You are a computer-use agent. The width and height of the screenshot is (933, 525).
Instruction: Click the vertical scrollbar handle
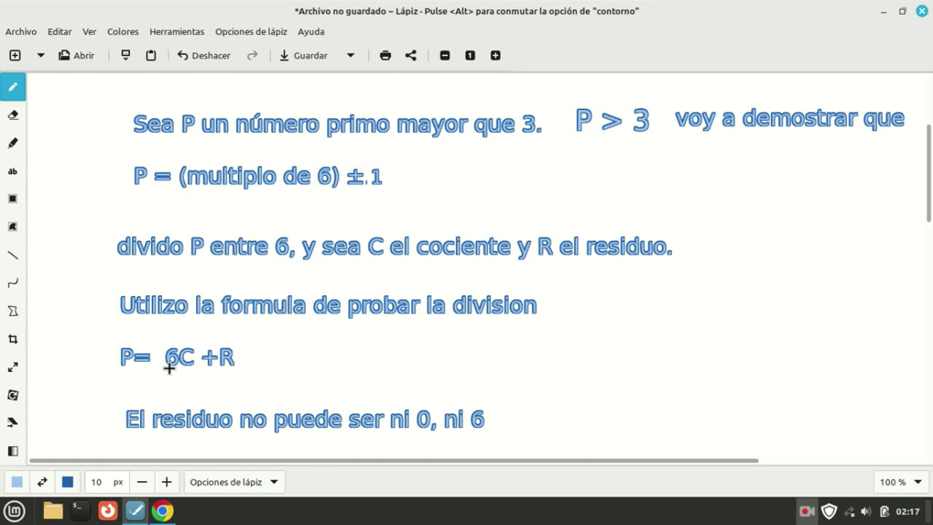pyautogui.click(x=929, y=173)
